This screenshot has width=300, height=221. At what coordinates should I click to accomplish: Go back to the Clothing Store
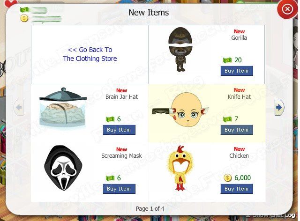(x=90, y=54)
